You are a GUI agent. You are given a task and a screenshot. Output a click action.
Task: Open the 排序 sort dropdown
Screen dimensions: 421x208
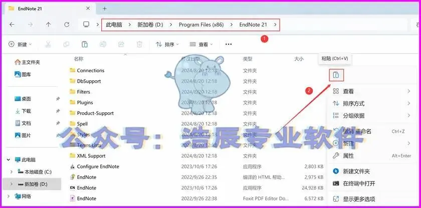pyautogui.click(x=167, y=44)
